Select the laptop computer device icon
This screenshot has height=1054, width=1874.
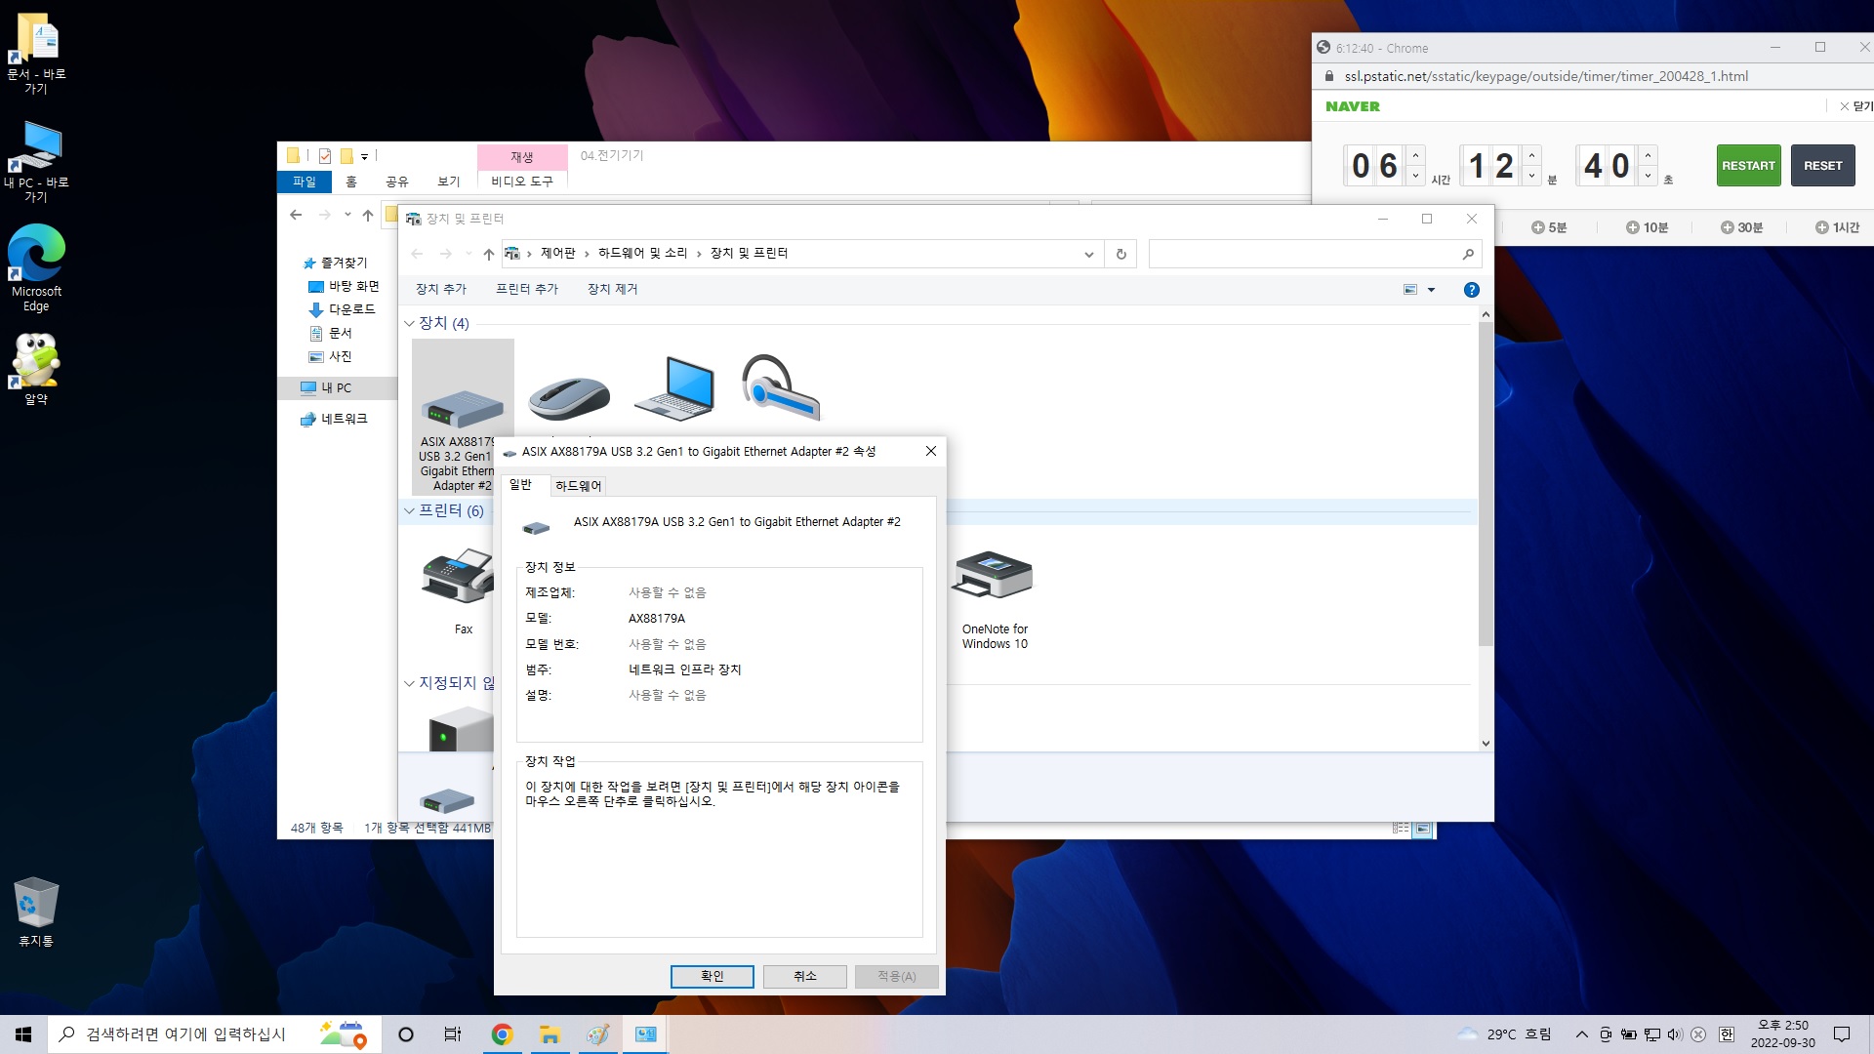674,388
